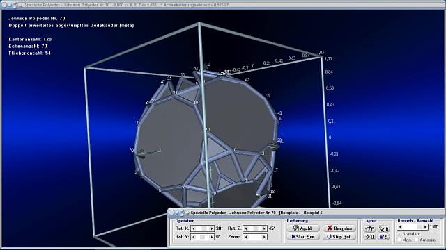Viewport: 446px width, 250px height.
Task: Click the Layout B icon button
Action: coord(384,228)
